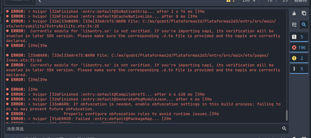Click the 100 % zoom level button

[x=249, y=1]
